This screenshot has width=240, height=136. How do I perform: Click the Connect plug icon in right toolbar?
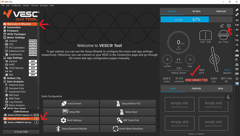tap(237, 10)
